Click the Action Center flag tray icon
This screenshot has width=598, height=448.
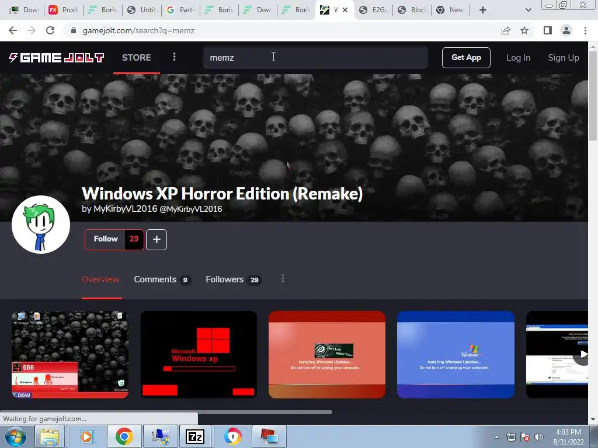pyautogui.click(x=525, y=437)
